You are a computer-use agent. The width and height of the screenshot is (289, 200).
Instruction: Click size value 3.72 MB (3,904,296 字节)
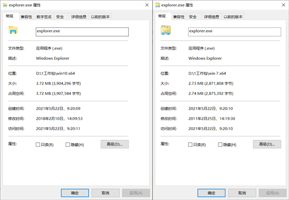tap(58, 83)
